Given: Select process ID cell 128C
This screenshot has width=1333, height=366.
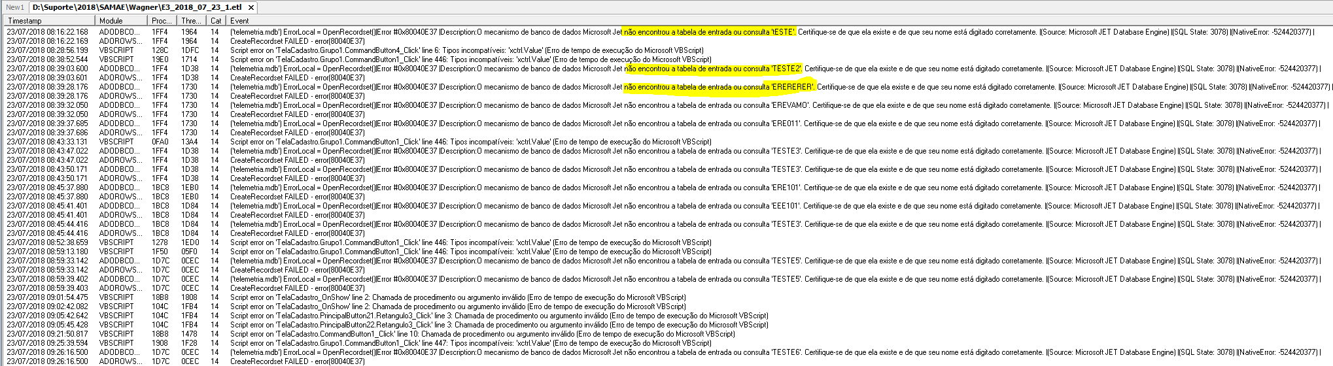Looking at the screenshot, I should point(160,50).
